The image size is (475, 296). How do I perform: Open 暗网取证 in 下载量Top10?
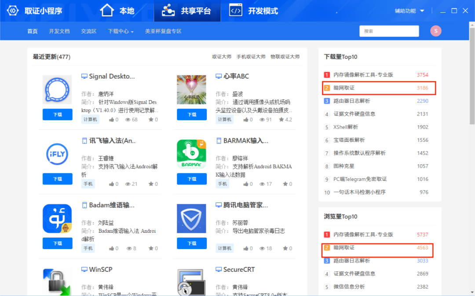coord(344,88)
